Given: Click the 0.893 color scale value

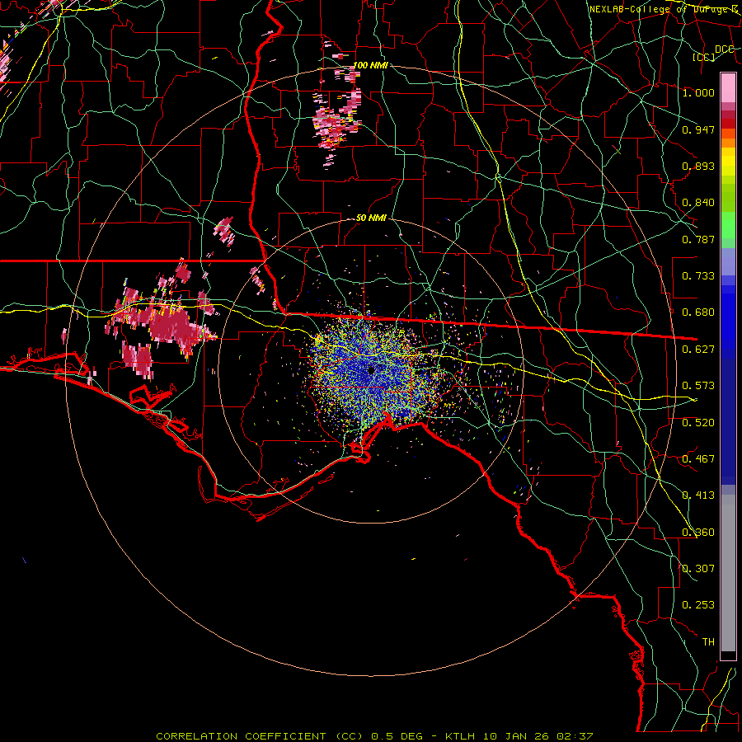Looking at the screenshot, I should (698, 166).
